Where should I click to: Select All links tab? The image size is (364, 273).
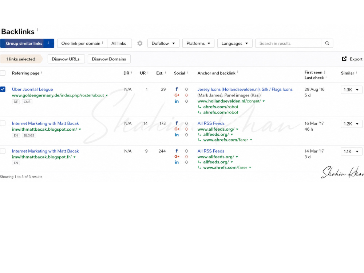(x=119, y=43)
